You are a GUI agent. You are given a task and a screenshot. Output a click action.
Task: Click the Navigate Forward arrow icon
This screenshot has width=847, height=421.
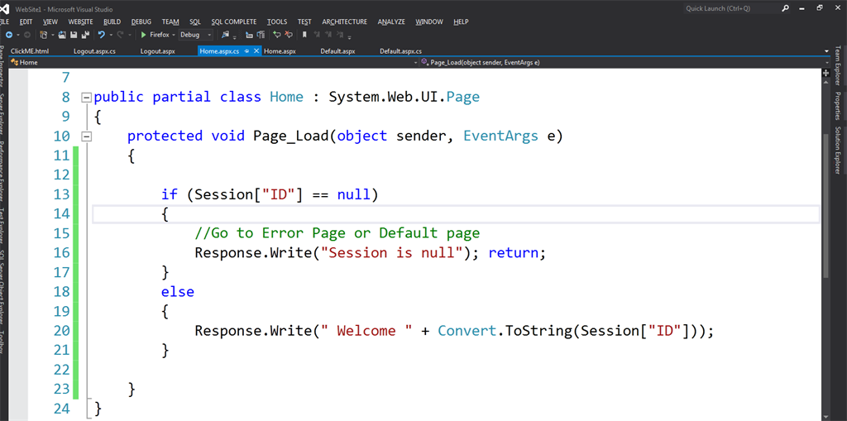tap(27, 35)
